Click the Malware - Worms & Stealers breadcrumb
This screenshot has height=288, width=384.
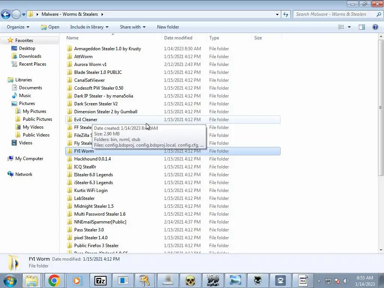[69, 14]
